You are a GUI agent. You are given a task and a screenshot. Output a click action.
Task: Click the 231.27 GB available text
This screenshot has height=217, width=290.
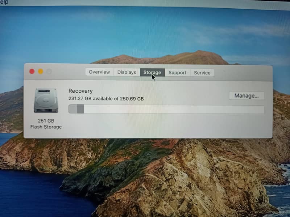(x=106, y=98)
